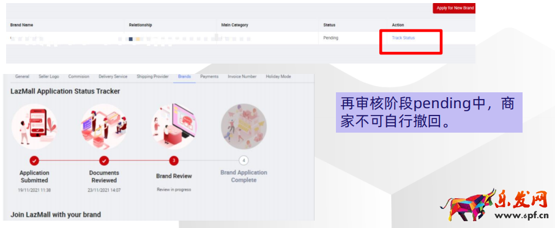The width and height of the screenshot is (555, 228).
Task: Open the Shipping Provider tab
Action: click(152, 76)
